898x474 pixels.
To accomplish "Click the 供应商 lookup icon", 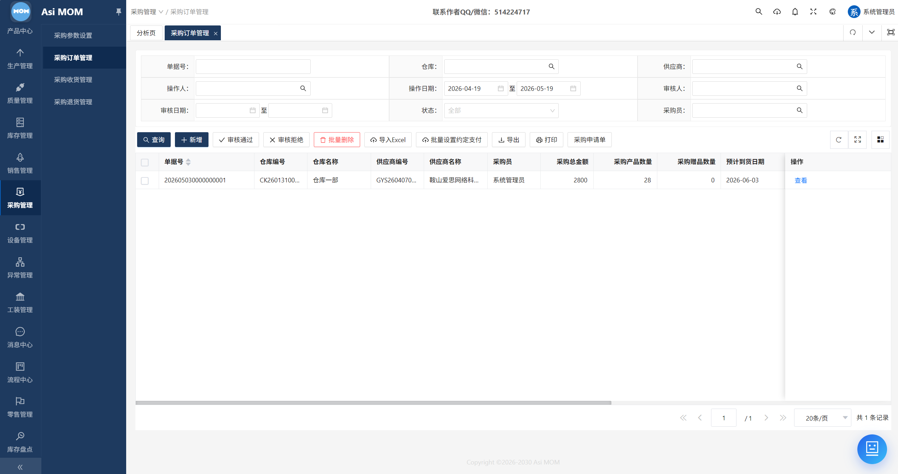I will 799,66.
